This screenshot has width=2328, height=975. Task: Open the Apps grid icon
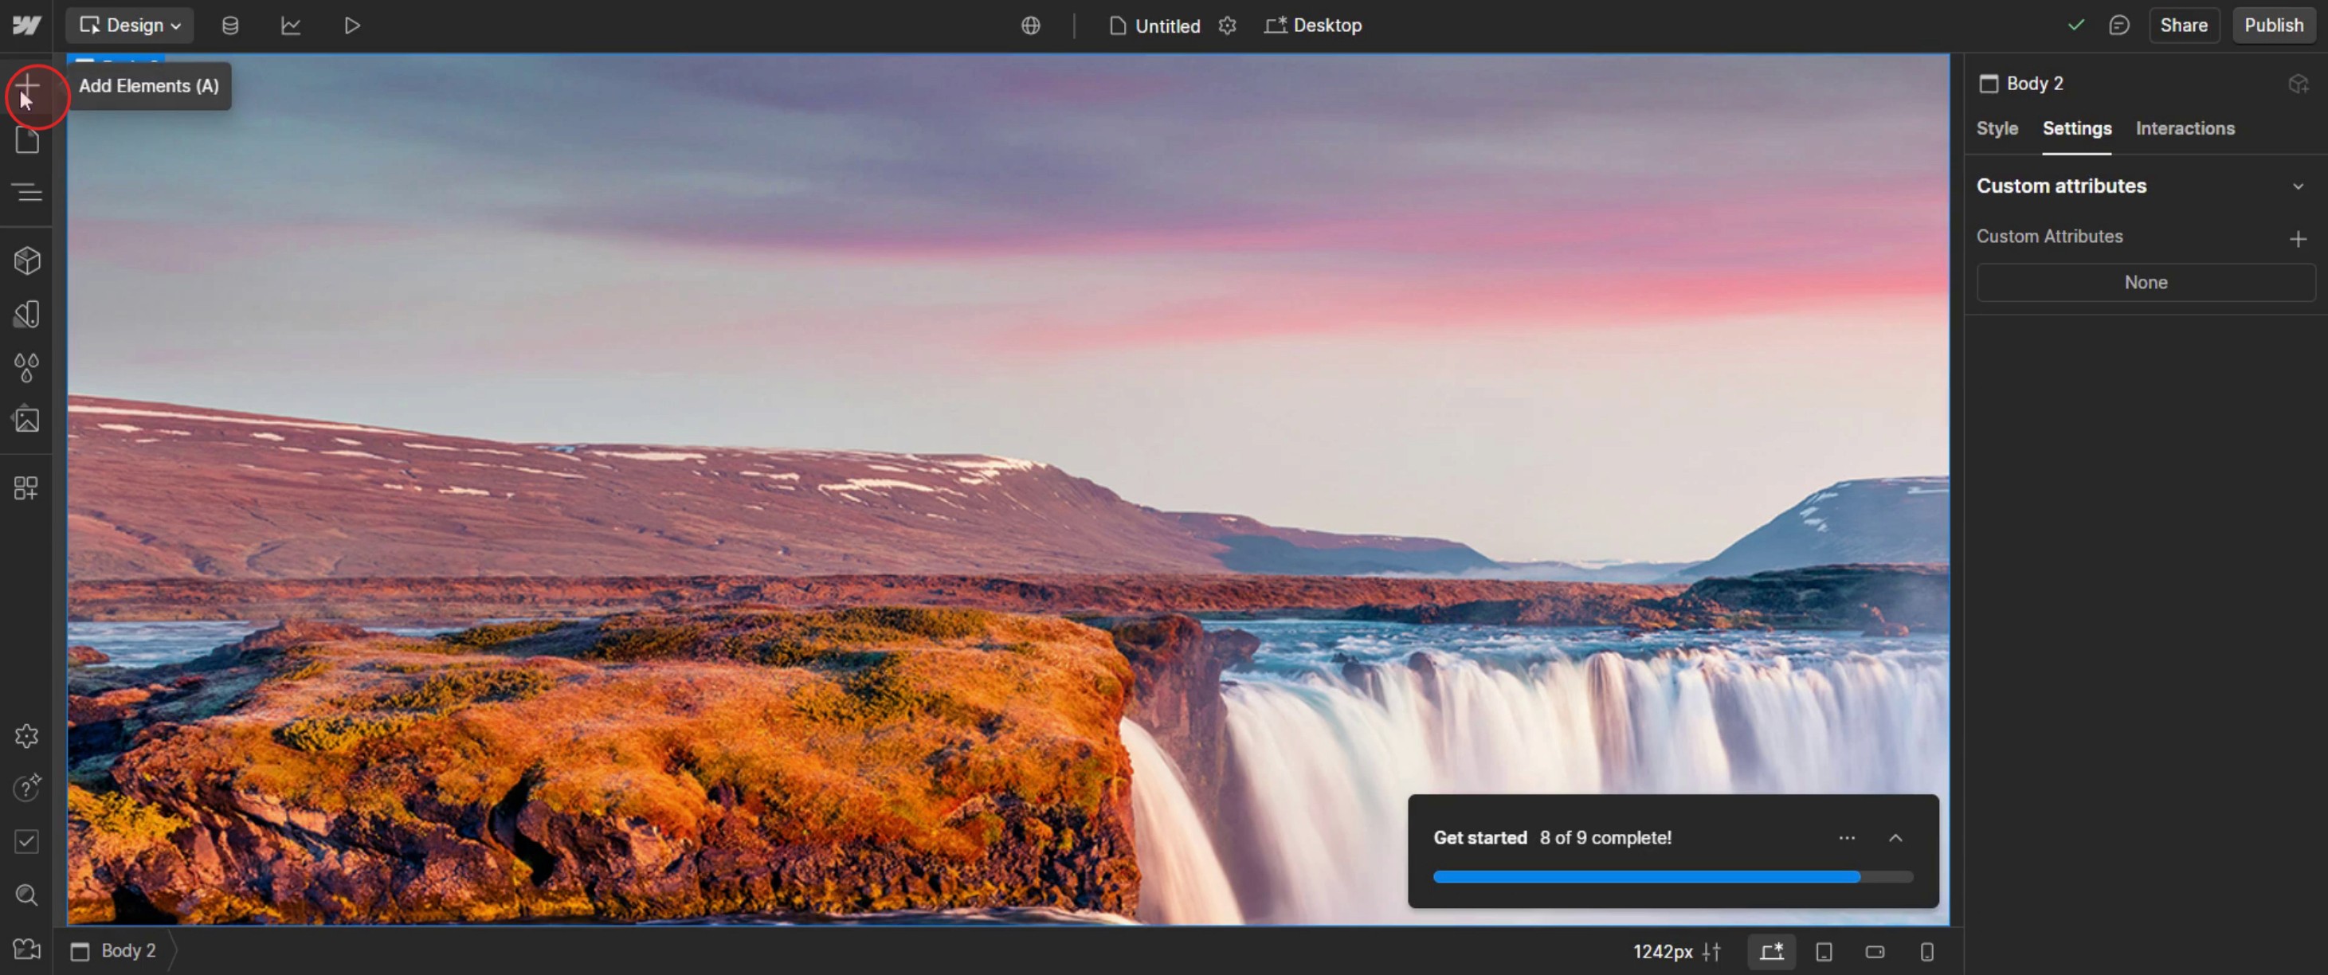click(x=27, y=488)
